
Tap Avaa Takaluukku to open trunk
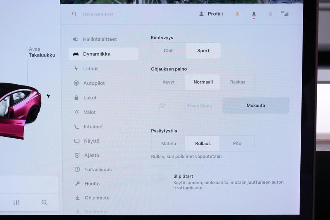[x=42, y=52]
